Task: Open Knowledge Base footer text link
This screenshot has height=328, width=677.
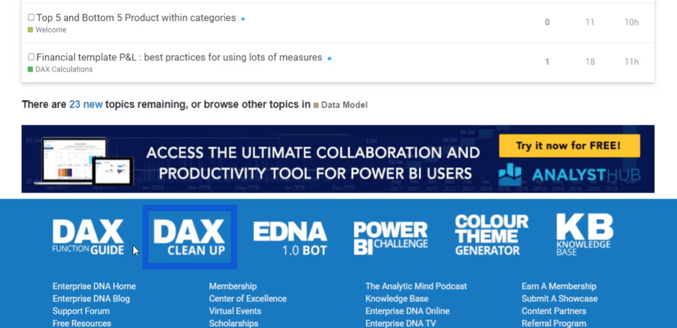Action: [397, 299]
